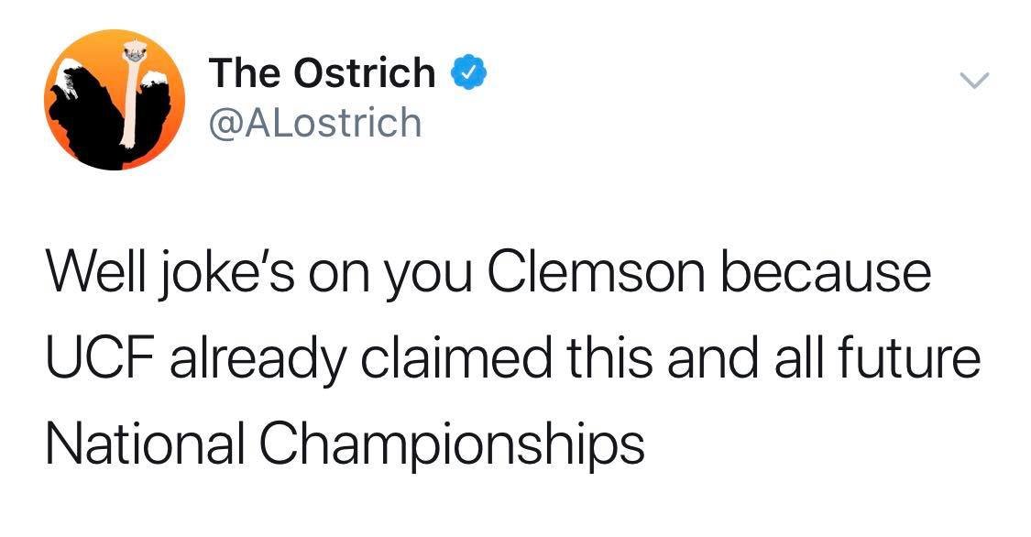Screen dimensions: 1031x537
Task: Open The Ostrich profile avatar
Action: coord(115,100)
